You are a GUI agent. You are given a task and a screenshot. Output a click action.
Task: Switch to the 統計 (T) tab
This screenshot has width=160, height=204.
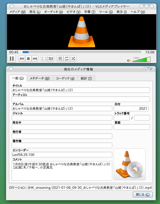click(x=86, y=78)
